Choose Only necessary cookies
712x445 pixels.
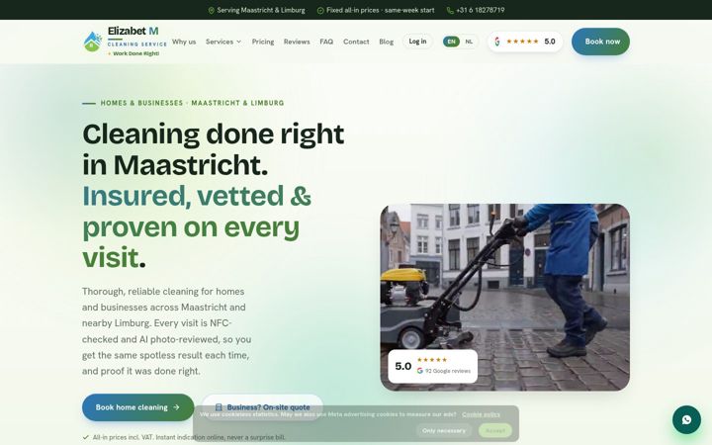click(x=444, y=430)
